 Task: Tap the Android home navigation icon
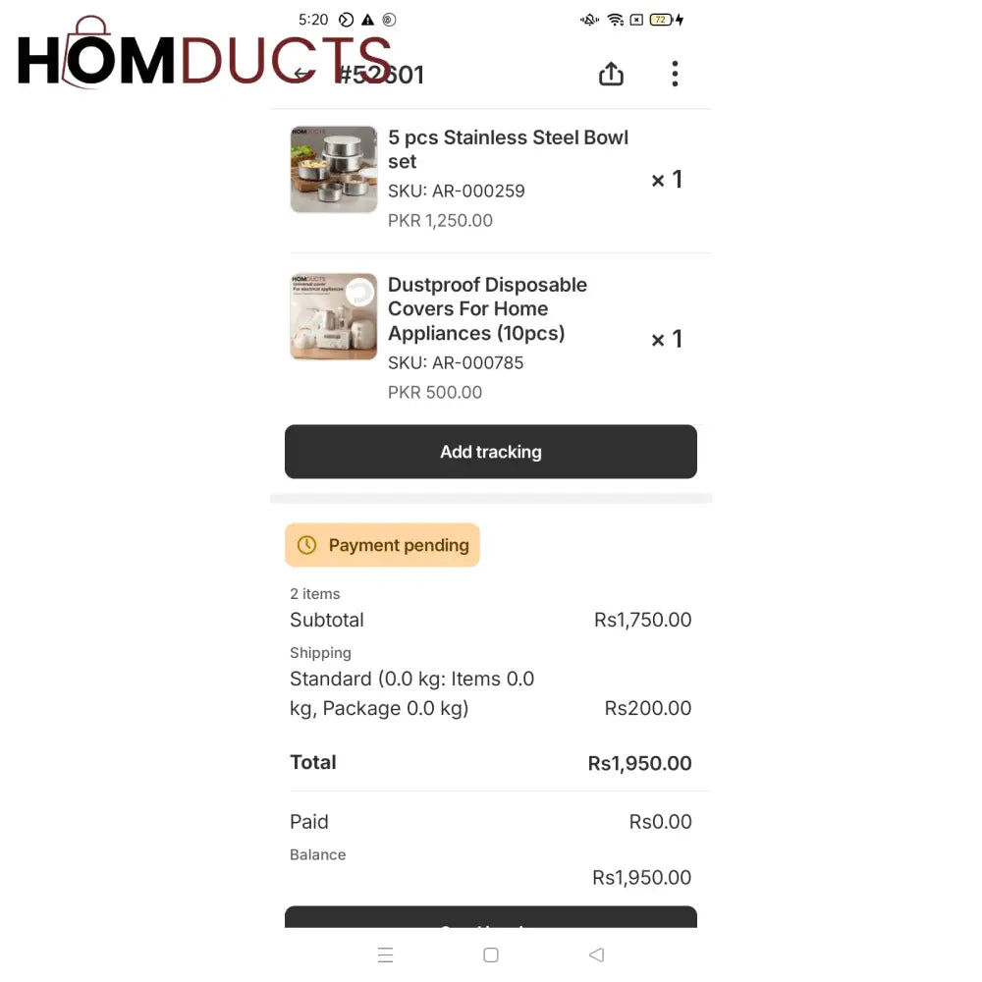click(x=491, y=955)
